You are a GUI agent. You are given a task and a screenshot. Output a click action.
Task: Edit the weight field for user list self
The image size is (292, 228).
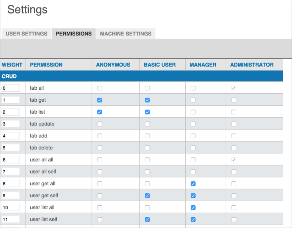pyautogui.click(x=11, y=219)
